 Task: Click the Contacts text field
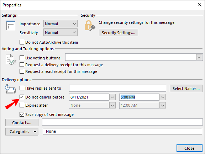coord(122,122)
